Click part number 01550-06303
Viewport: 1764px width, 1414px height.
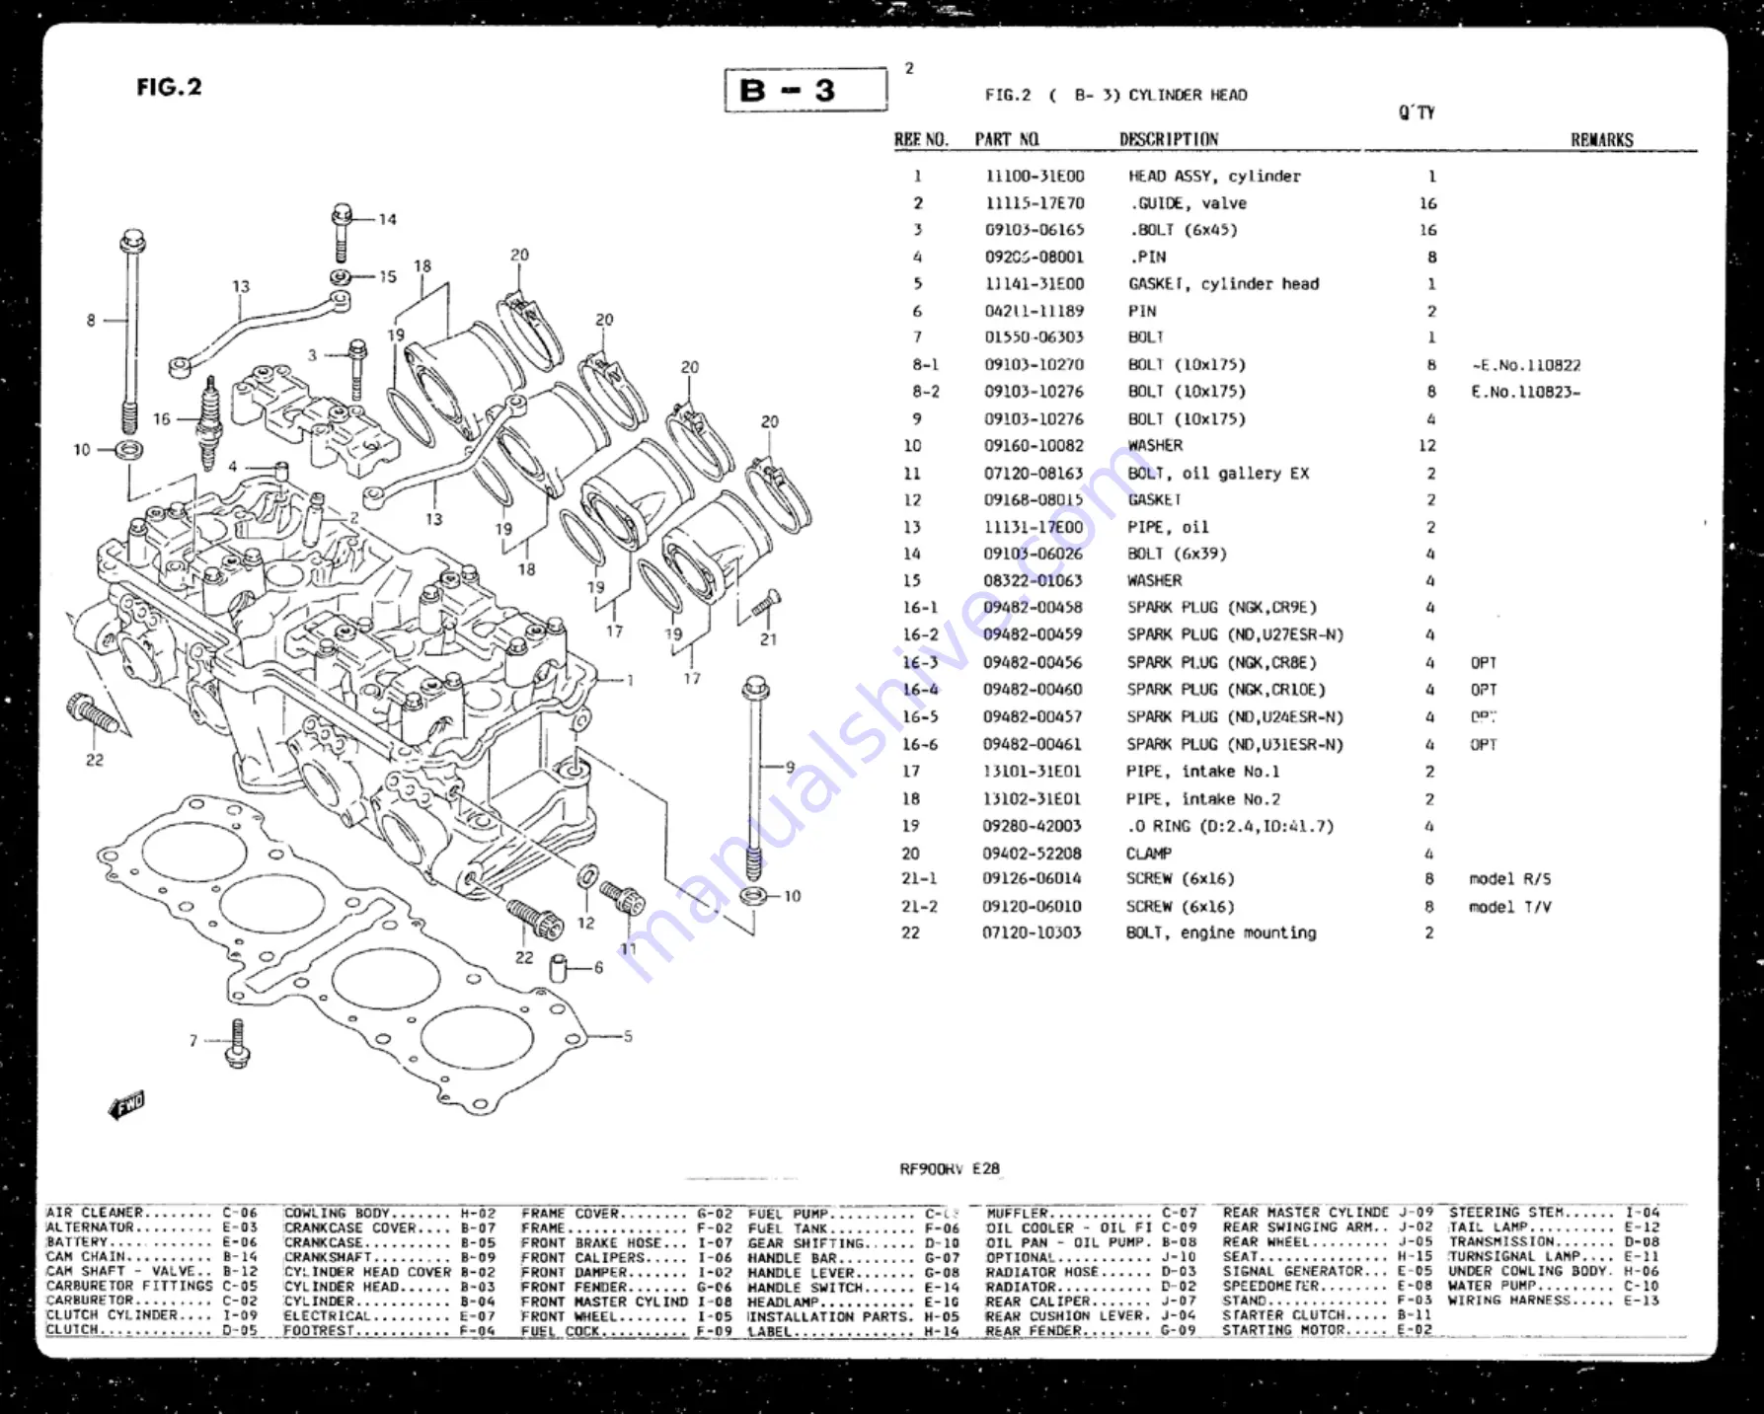click(x=1035, y=337)
